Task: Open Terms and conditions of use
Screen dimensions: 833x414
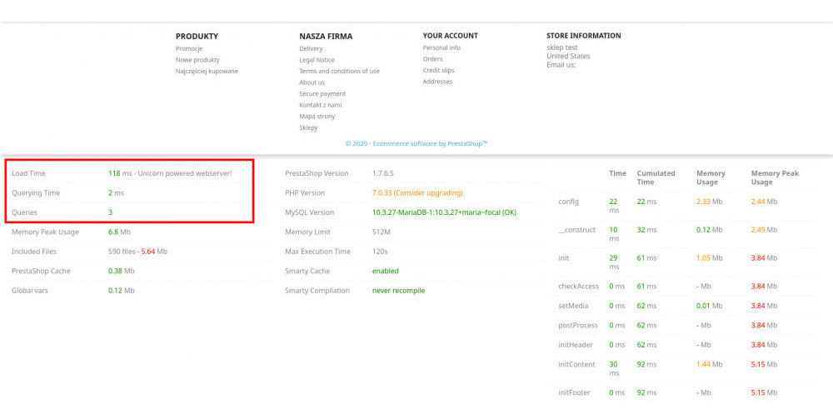Action: 340,71
